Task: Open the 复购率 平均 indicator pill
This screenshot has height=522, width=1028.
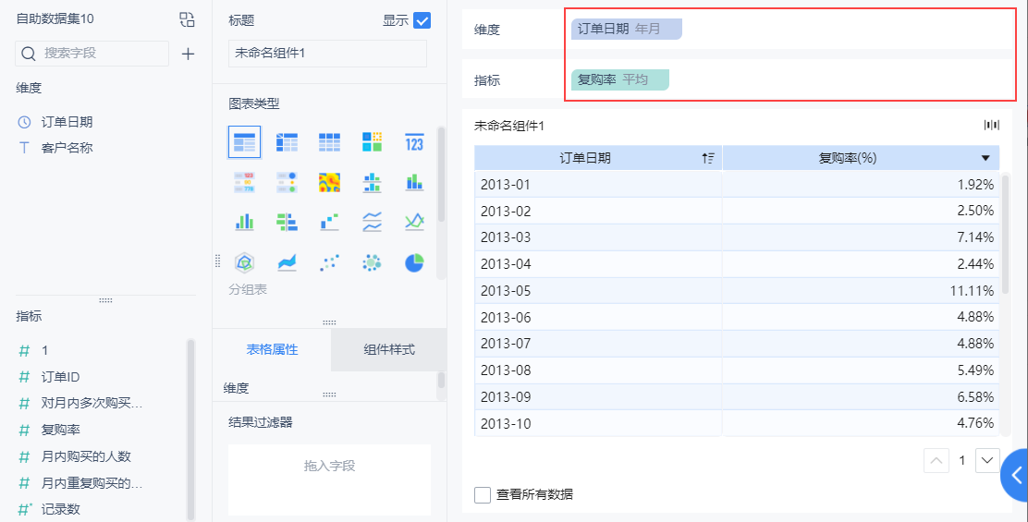Action: click(619, 79)
